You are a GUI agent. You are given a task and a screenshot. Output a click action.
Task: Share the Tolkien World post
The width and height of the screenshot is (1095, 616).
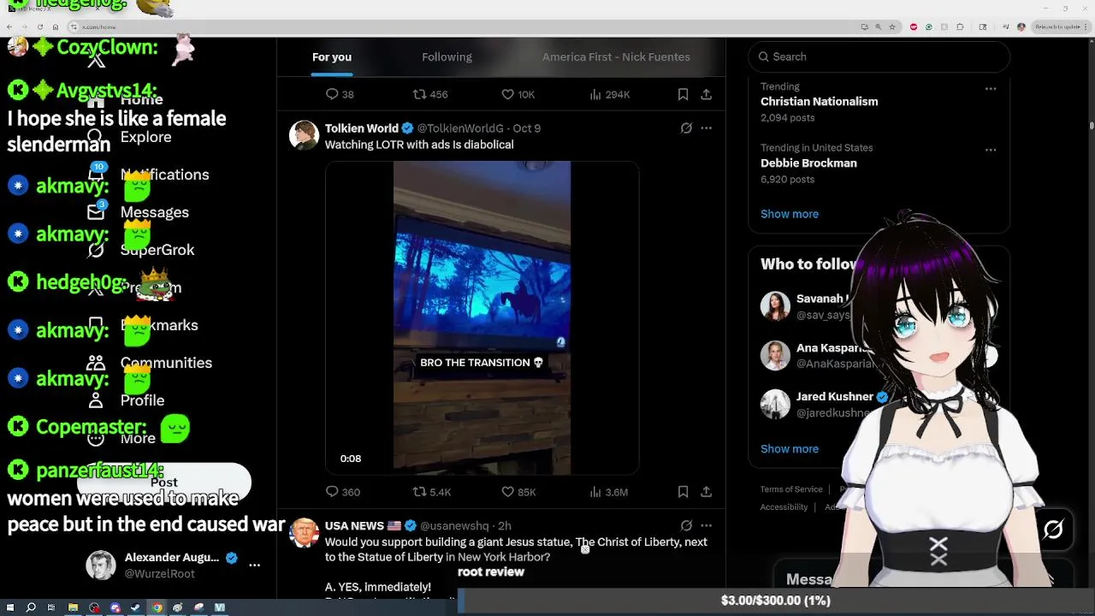[x=706, y=492]
